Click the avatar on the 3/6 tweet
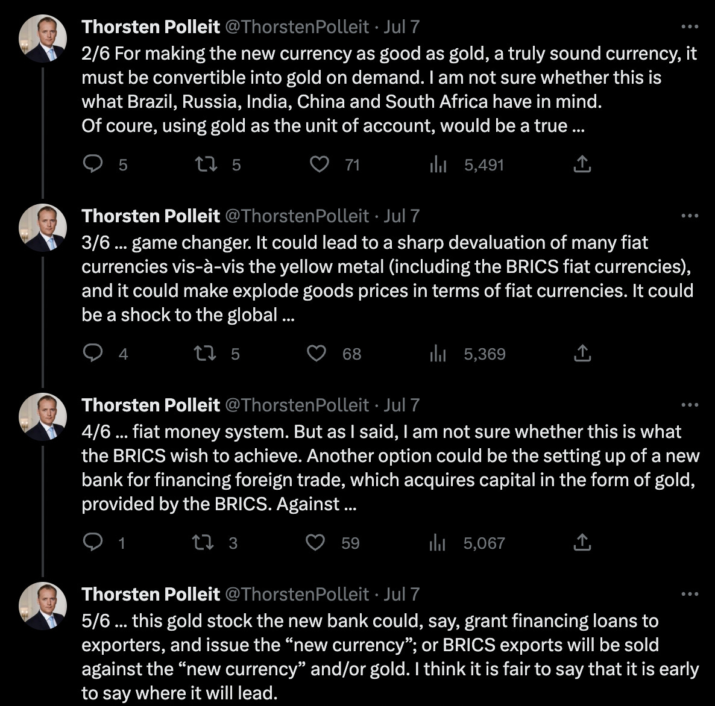Image resolution: width=715 pixels, height=706 pixels. [x=43, y=228]
